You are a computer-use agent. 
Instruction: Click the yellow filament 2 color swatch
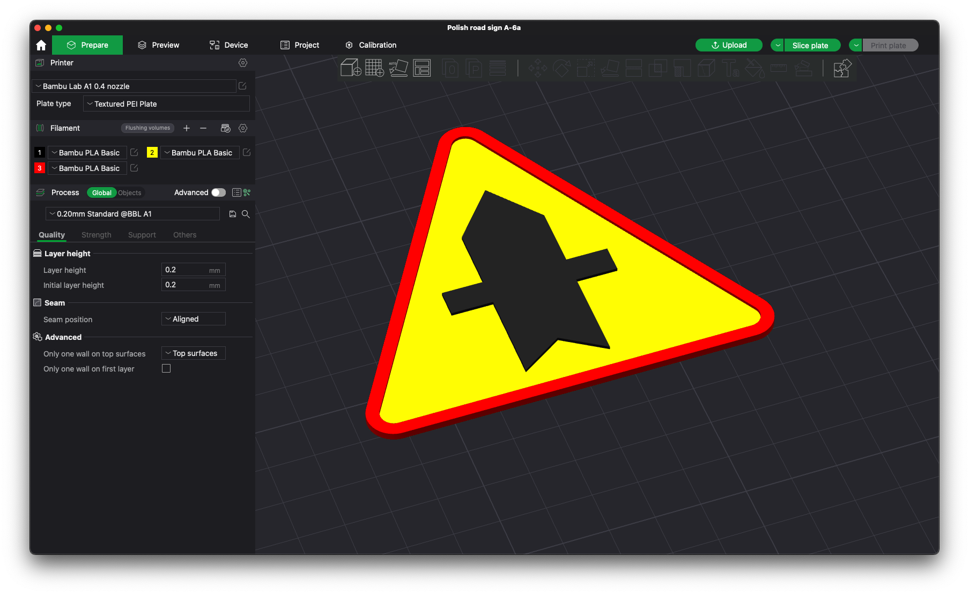tap(152, 153)
